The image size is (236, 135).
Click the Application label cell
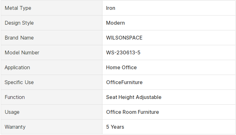tap(51, 67)
